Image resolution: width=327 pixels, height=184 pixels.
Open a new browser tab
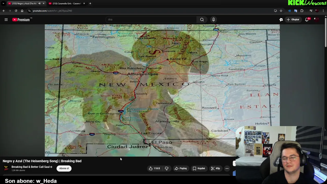(90, 4)
